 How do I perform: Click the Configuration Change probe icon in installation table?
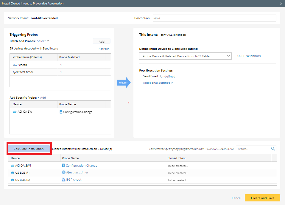click(x=63, y=165)
